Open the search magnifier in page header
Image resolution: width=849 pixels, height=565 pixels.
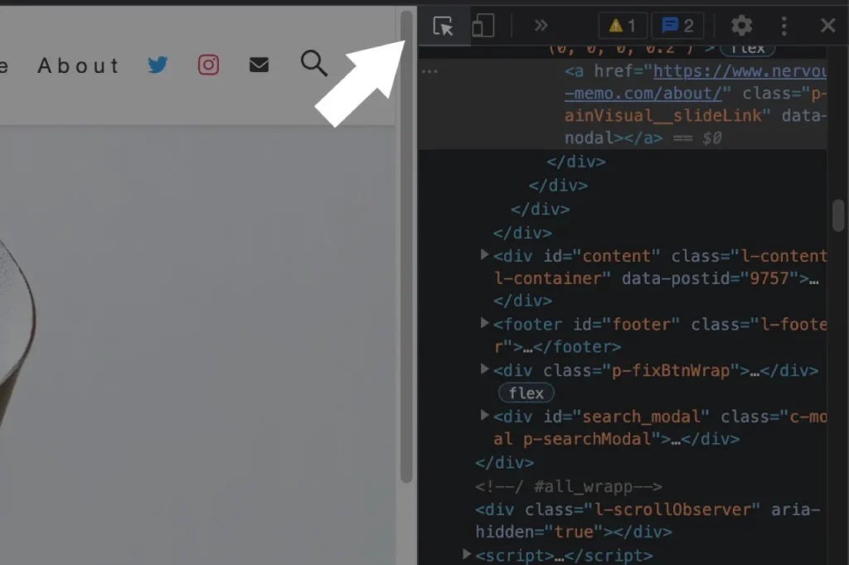(x=314, y=63)
